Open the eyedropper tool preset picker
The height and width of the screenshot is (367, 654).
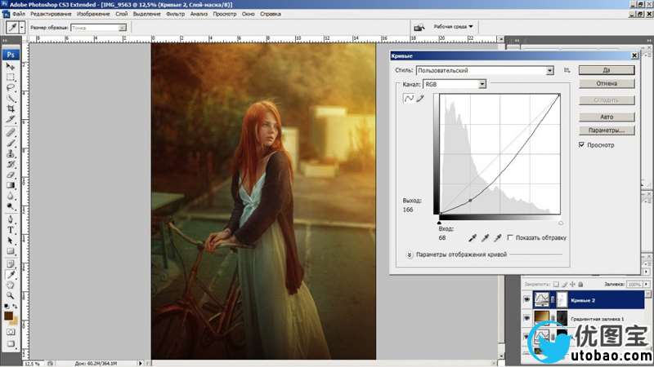pyautogui.click(x=22, y=28)
